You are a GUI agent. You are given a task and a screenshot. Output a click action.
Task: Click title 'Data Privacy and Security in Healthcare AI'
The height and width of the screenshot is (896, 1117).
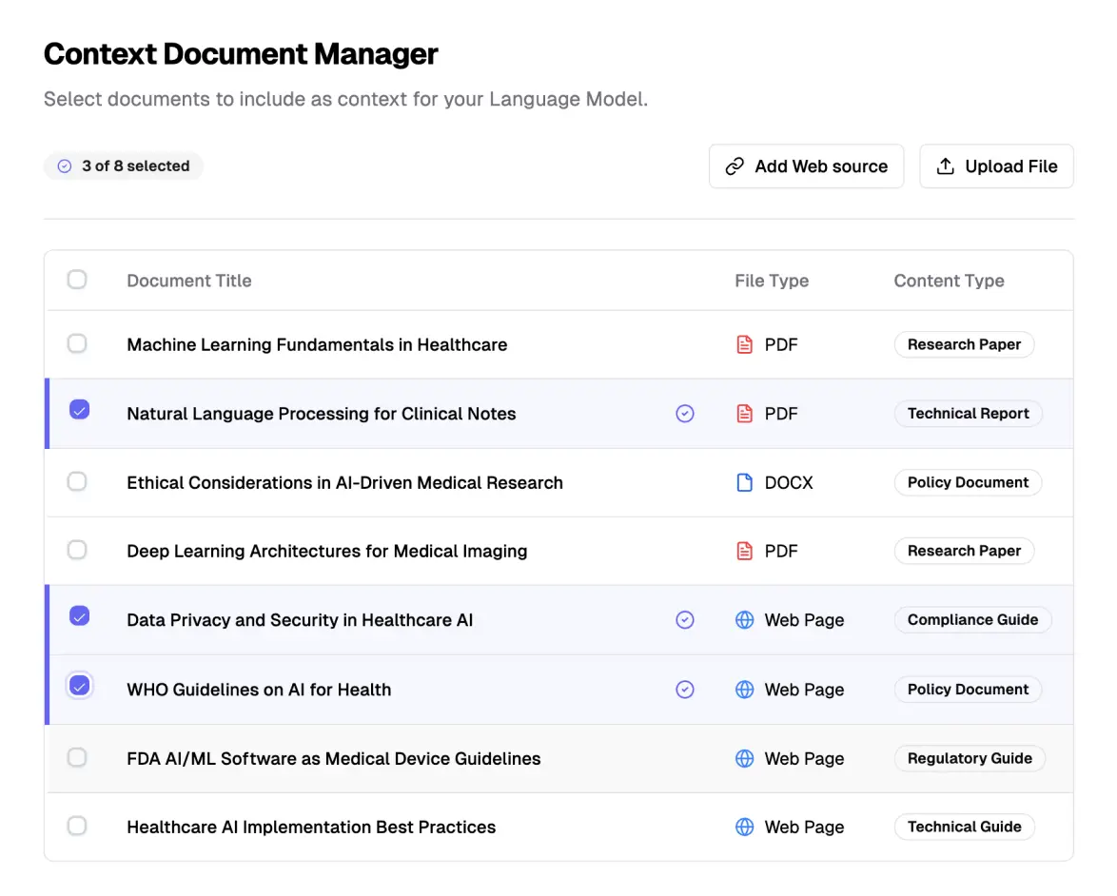click(x=300, y=620)
